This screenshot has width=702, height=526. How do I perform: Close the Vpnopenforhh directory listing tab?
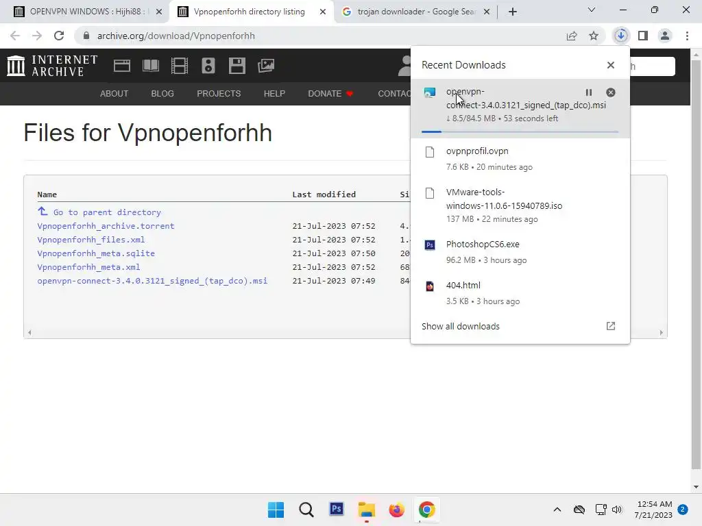coord(323,12)
